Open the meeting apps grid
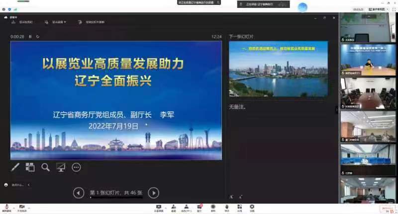The width and height of the screenshot is (398, 214). [x=239, y=208]
